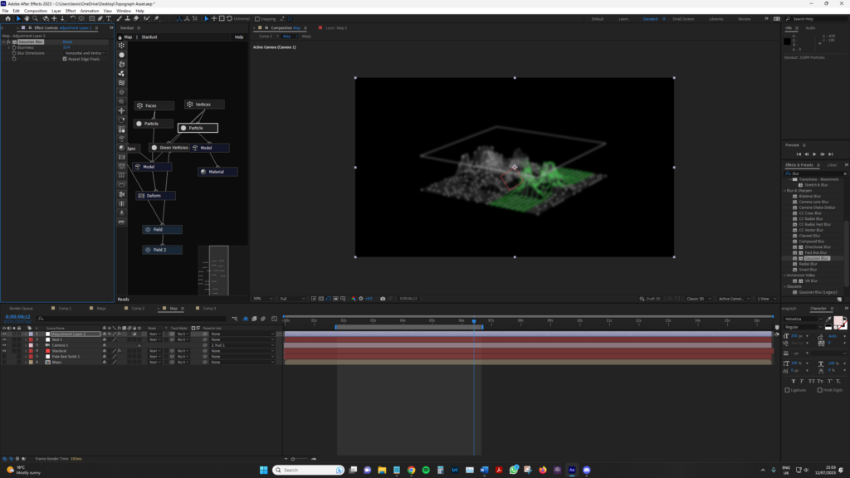Enable the Hindi Digits checkbox
This screenshot has height=478, width=850.
tap(819, 390)
